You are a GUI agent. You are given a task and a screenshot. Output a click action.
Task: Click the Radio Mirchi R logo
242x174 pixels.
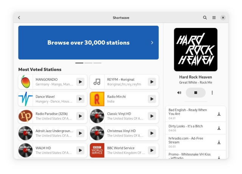pyautogui.click(x=97, y=99)
